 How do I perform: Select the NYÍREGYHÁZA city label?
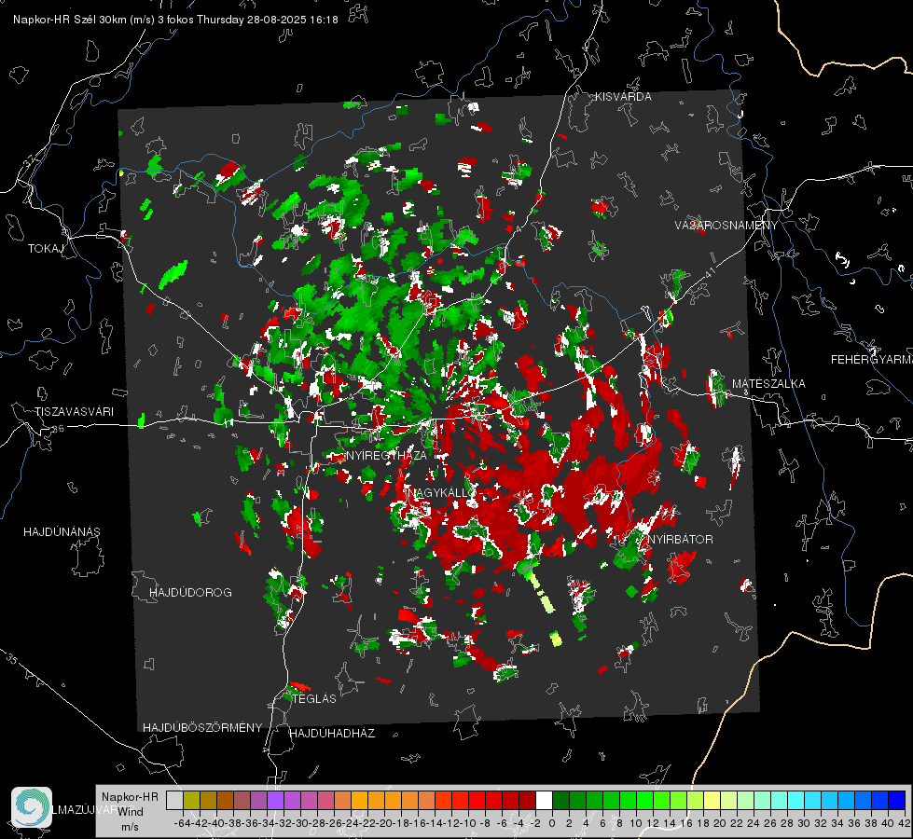click(x=386, y=455)
